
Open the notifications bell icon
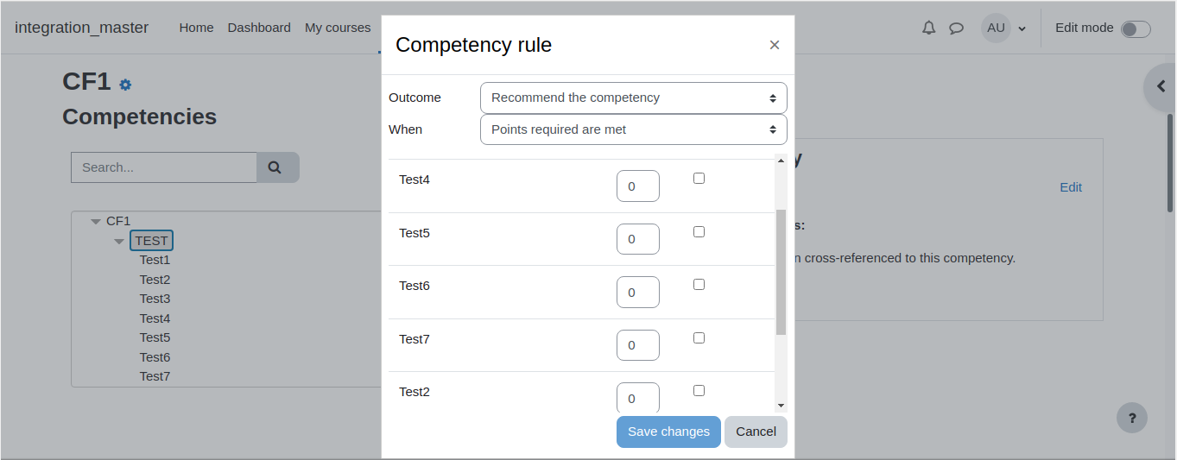click(928, 28)
